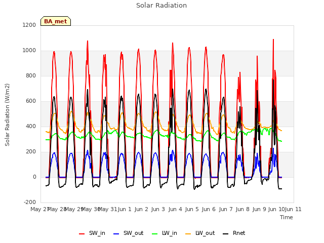Click the BA_met annotation label
This screenshot has height=243, width=324.
tap(56, 21)
